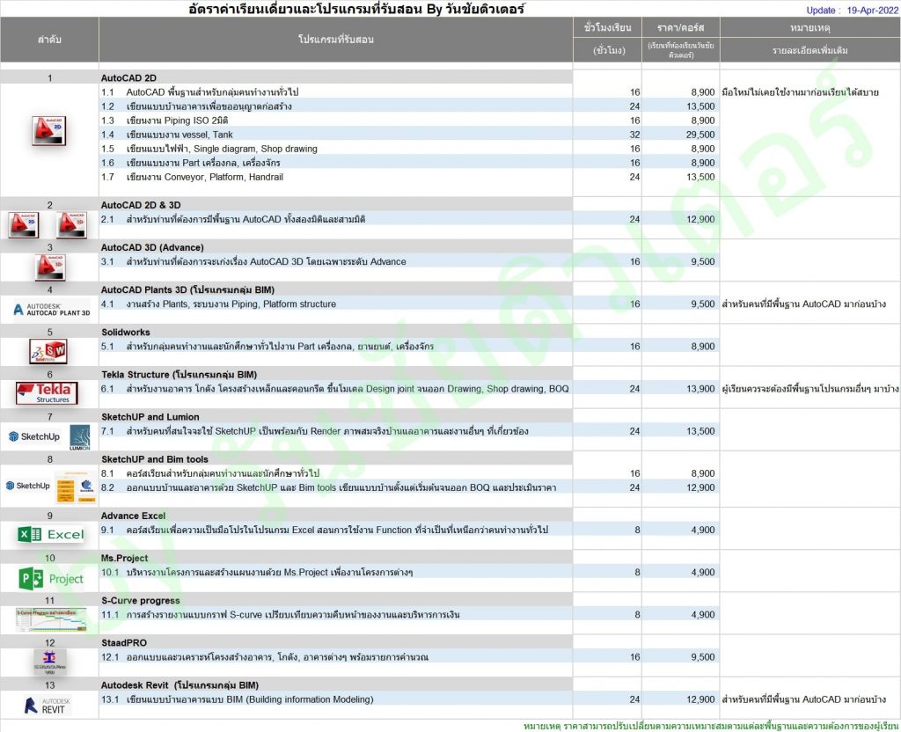This screenshot has width=901, height=732.
Task: Click the Lumion logo
Action: tap(80, 438)
